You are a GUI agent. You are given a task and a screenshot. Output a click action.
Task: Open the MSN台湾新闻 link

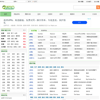54,82
